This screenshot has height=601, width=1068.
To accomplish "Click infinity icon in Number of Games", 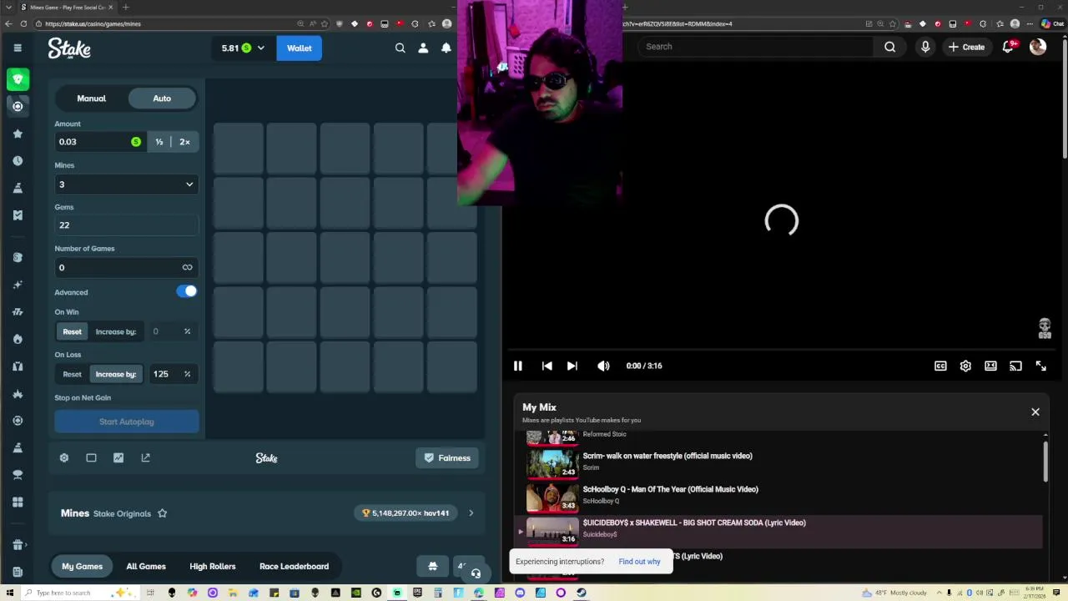I will (x=187, y=267).
